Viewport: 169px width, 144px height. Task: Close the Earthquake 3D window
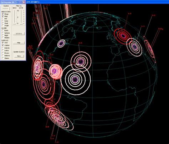[24, 2]
